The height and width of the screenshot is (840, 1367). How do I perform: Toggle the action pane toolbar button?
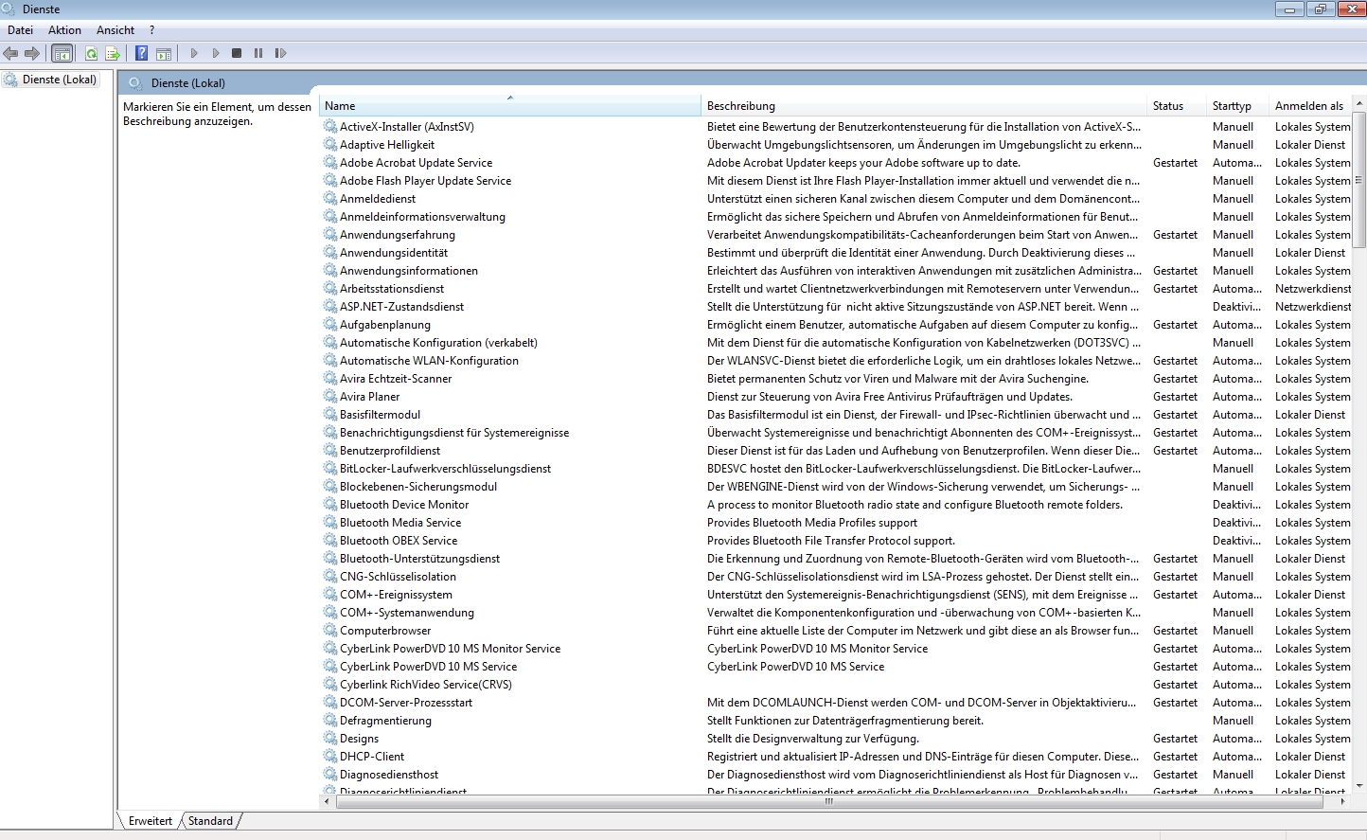coord(164,54)
